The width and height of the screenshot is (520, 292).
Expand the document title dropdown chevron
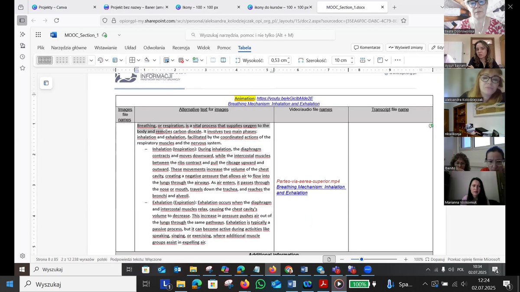(x=119, y=35)
